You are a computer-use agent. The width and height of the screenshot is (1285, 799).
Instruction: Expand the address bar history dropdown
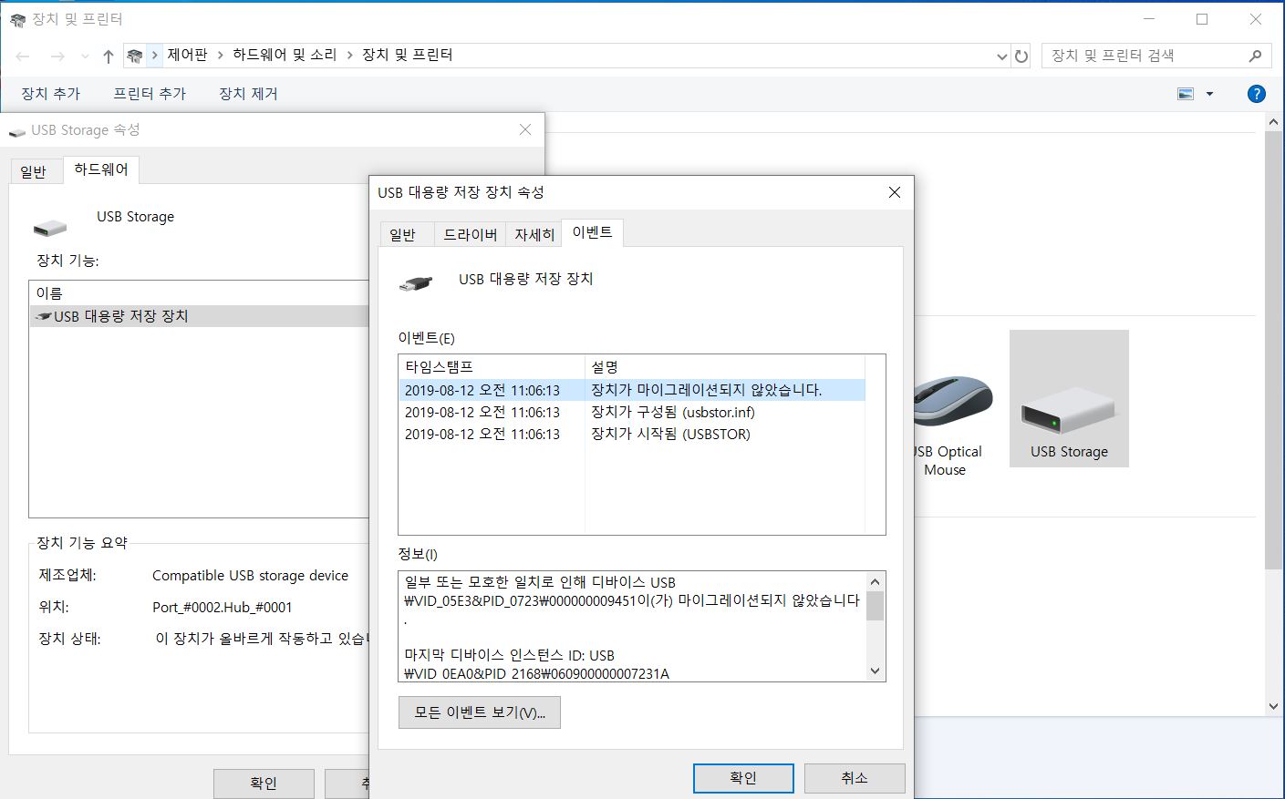pyautogui.click(x=1002, y=56)
